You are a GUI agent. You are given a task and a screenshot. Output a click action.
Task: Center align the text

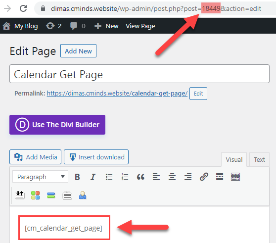coord(172,177)
